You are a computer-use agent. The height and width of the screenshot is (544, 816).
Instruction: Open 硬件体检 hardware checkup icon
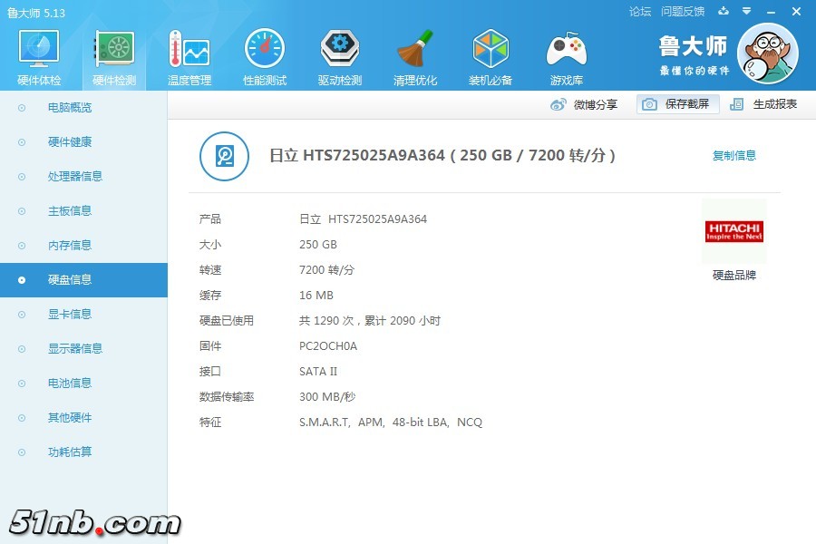coord(39,56)
